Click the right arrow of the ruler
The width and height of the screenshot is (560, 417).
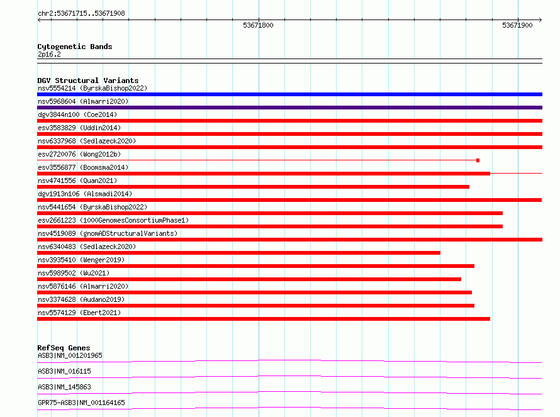pyautogui.click(x=540, y=19)
